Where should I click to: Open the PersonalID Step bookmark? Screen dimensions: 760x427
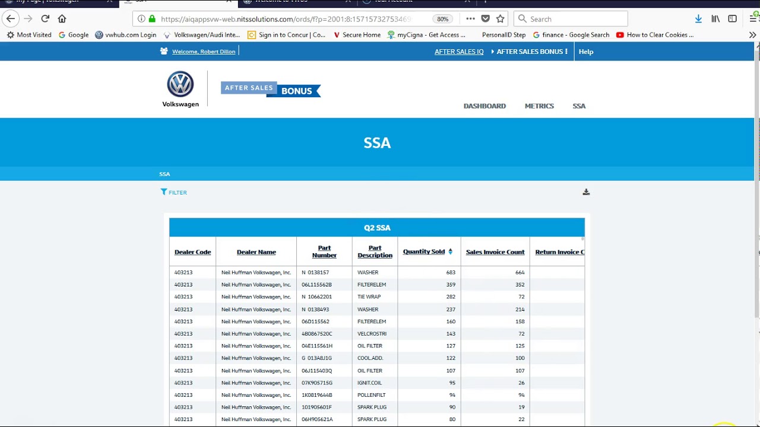[503, 35]
